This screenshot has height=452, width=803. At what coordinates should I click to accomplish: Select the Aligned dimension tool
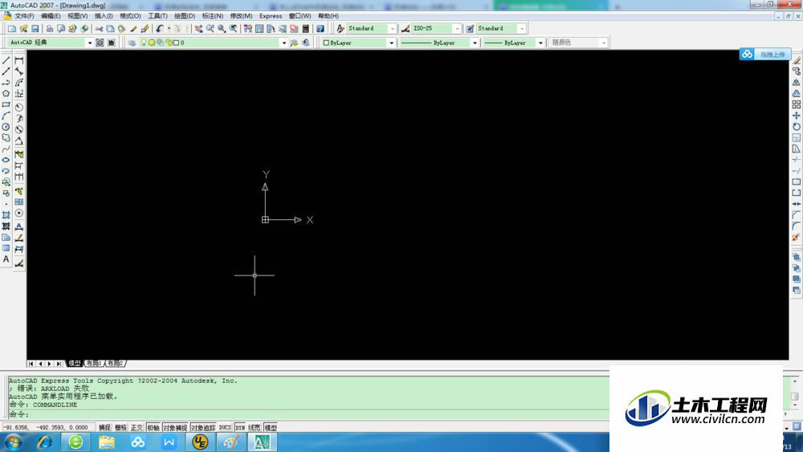click(x=19, y=71)
